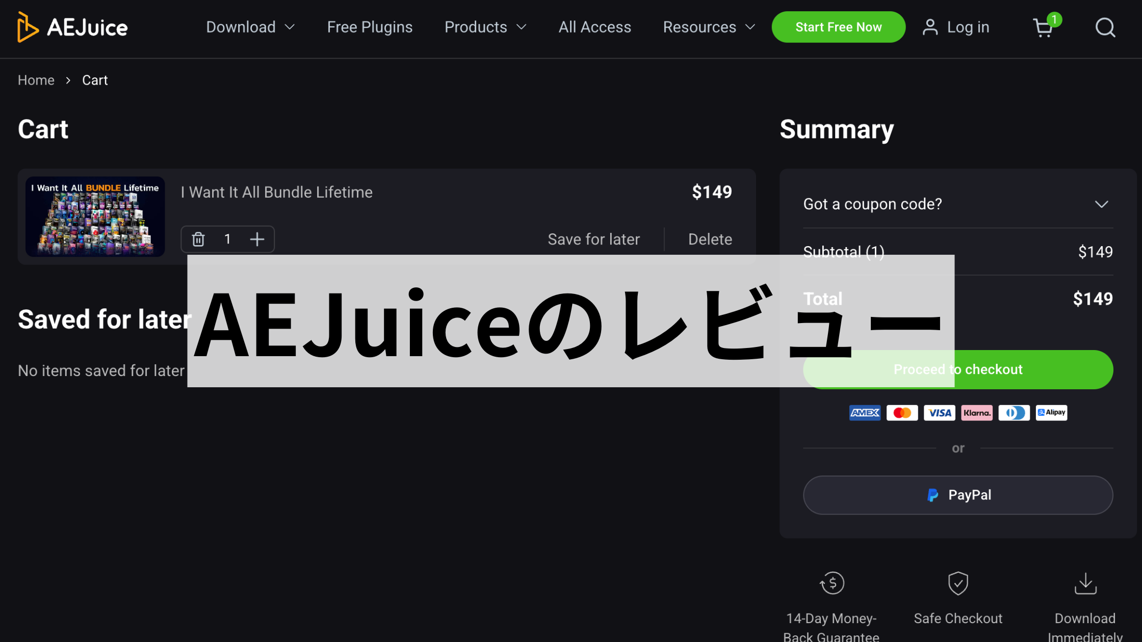Click the Alipay payment icon

click(x=1051, y=413)
